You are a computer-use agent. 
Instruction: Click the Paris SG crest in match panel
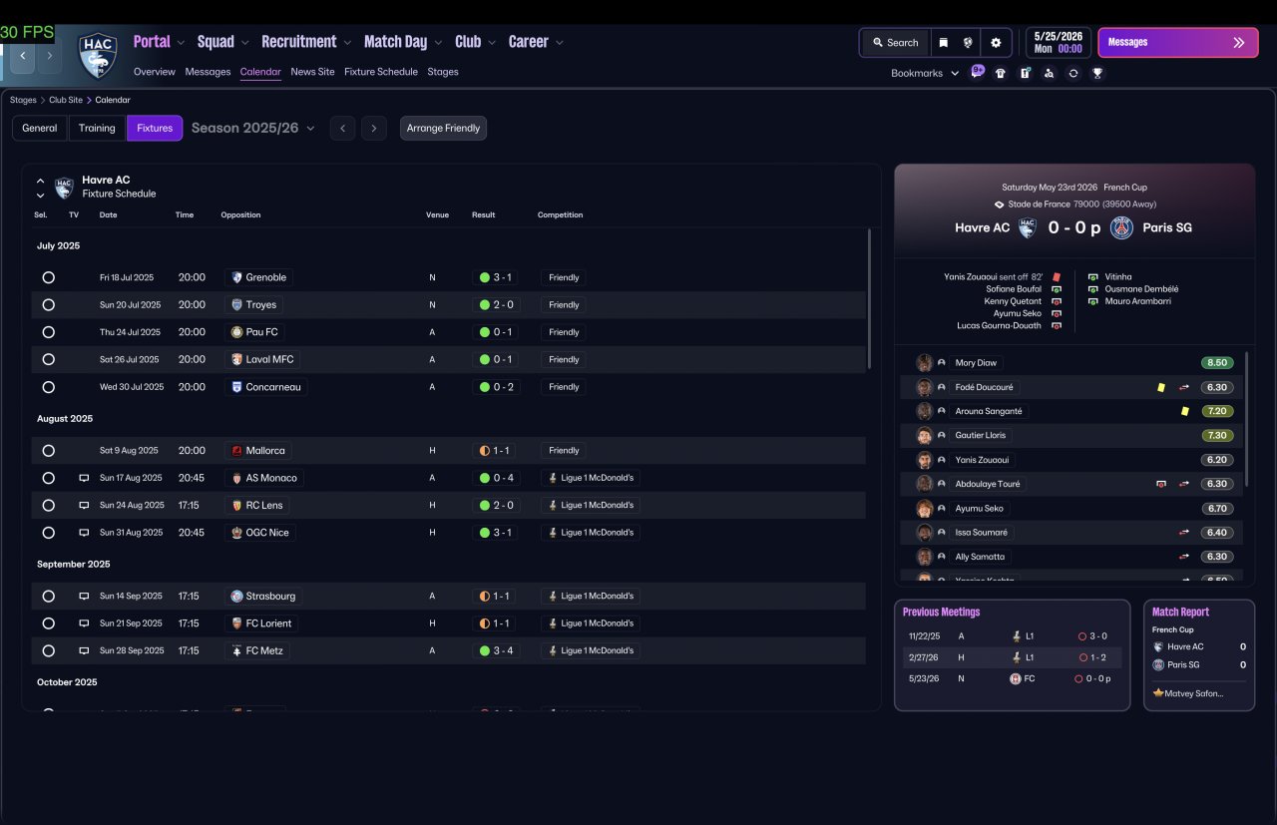click(x=1122, y=227)
